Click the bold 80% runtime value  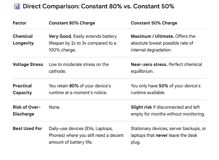coord(74,86)
